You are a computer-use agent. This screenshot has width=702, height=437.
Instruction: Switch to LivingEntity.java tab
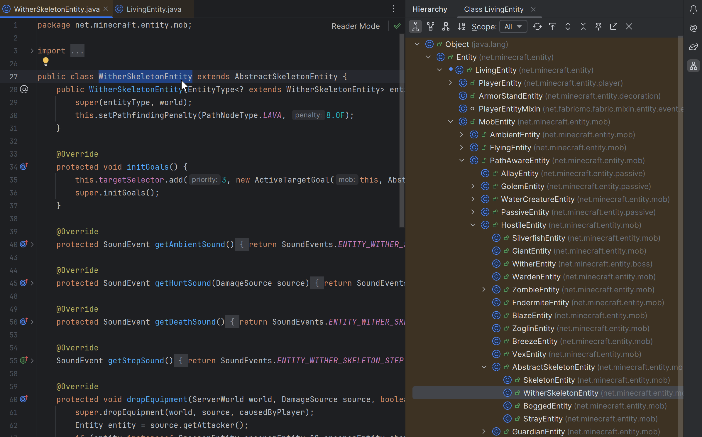point(154,9)
